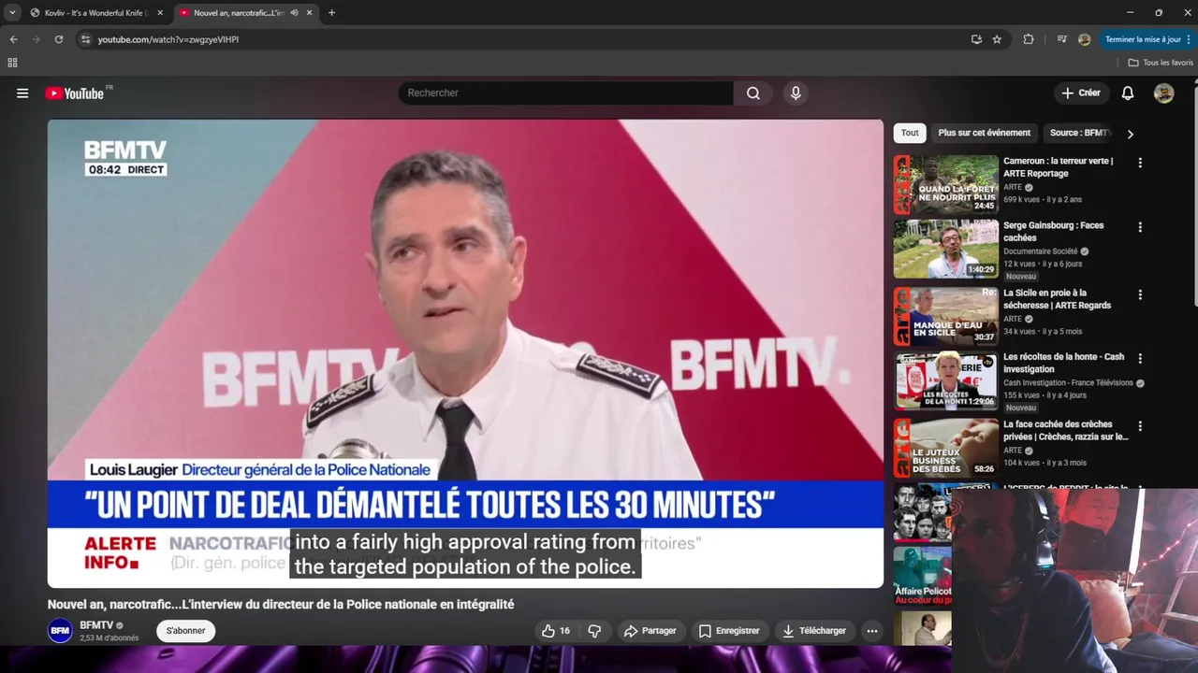Switch to Kovliv It's a Wonderful Knife tab

click(x=96, y=13)
